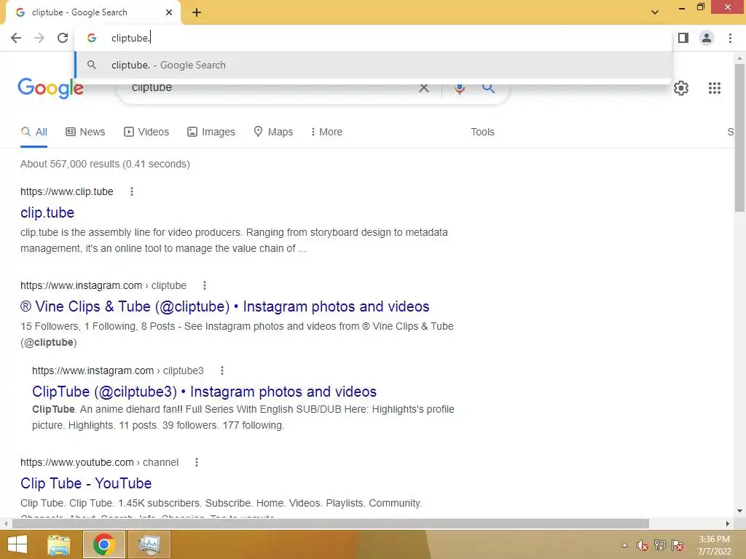Open ClipTube (@cilptube3) Instagram result
The height and width of the screenshot is (559, 746).
pyautogui.click(x=204, y=392)
